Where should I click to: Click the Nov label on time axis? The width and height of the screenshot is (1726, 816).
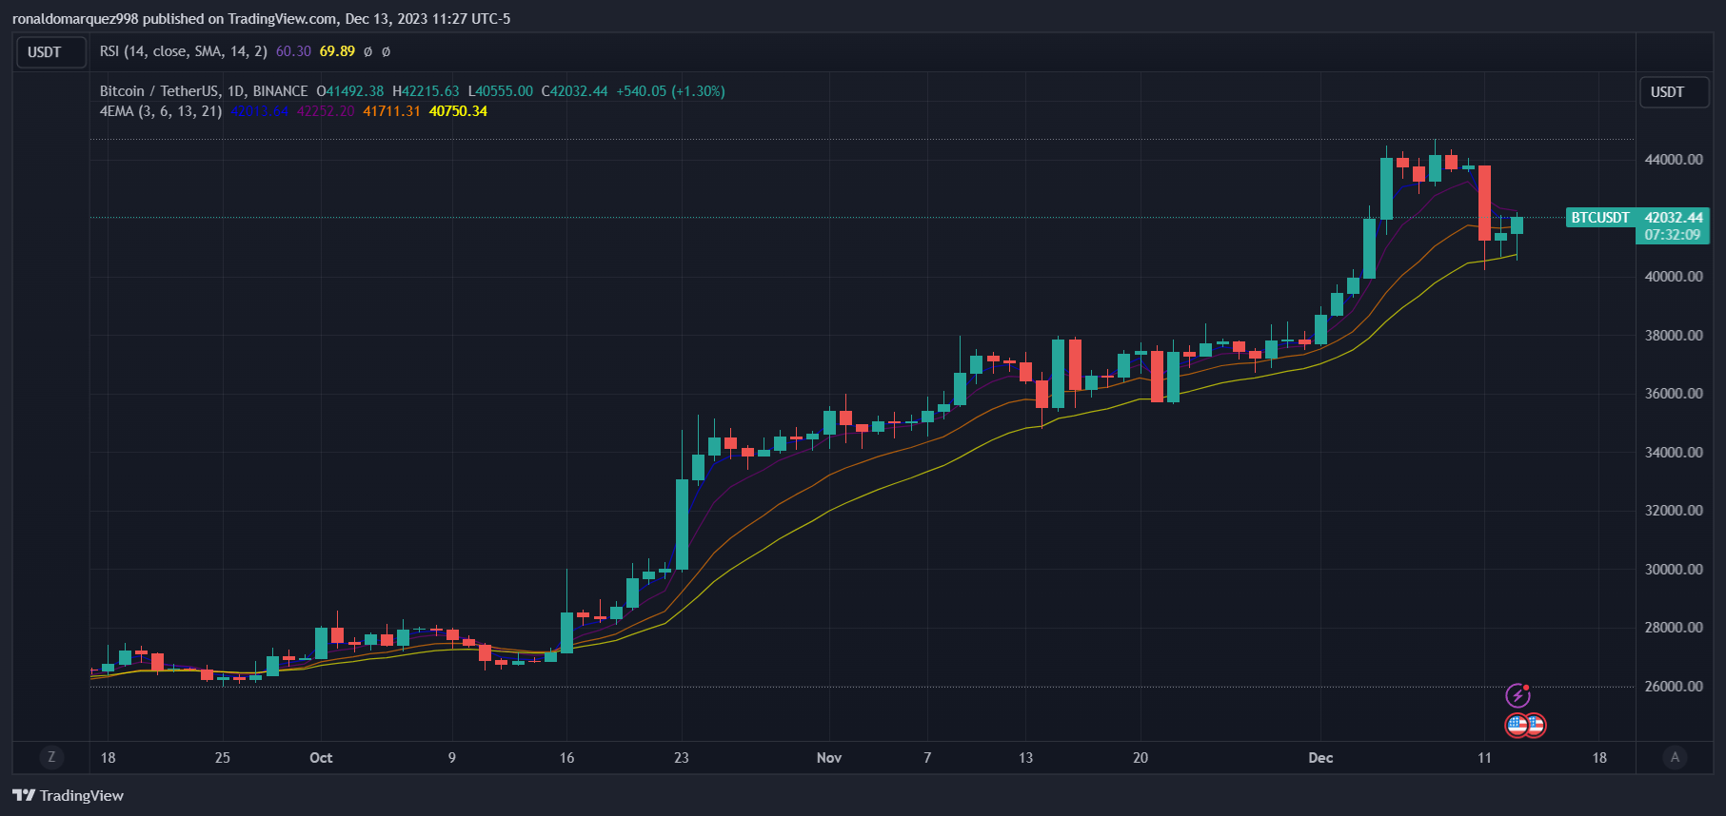coord(829,758)
